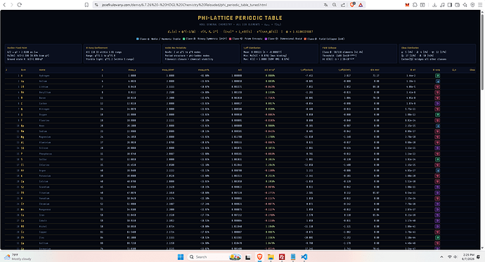Select the pink class badge in the Lithium row
Viewport: 485px width, 262px height.
[437, 86]
